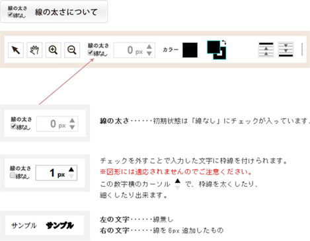Click the zoom in magnifier
The width and height of the screenshot is (310, 241).
(x=53, y=50)
